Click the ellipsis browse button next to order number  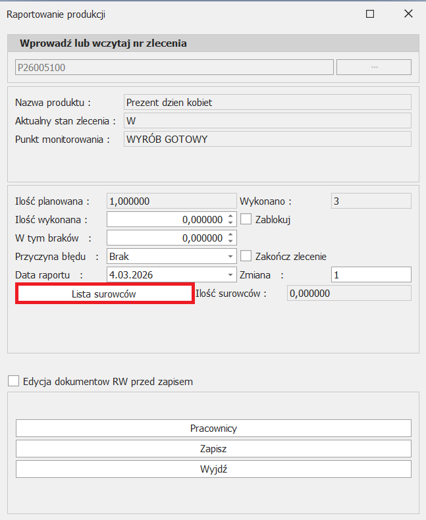click(373, 67)
